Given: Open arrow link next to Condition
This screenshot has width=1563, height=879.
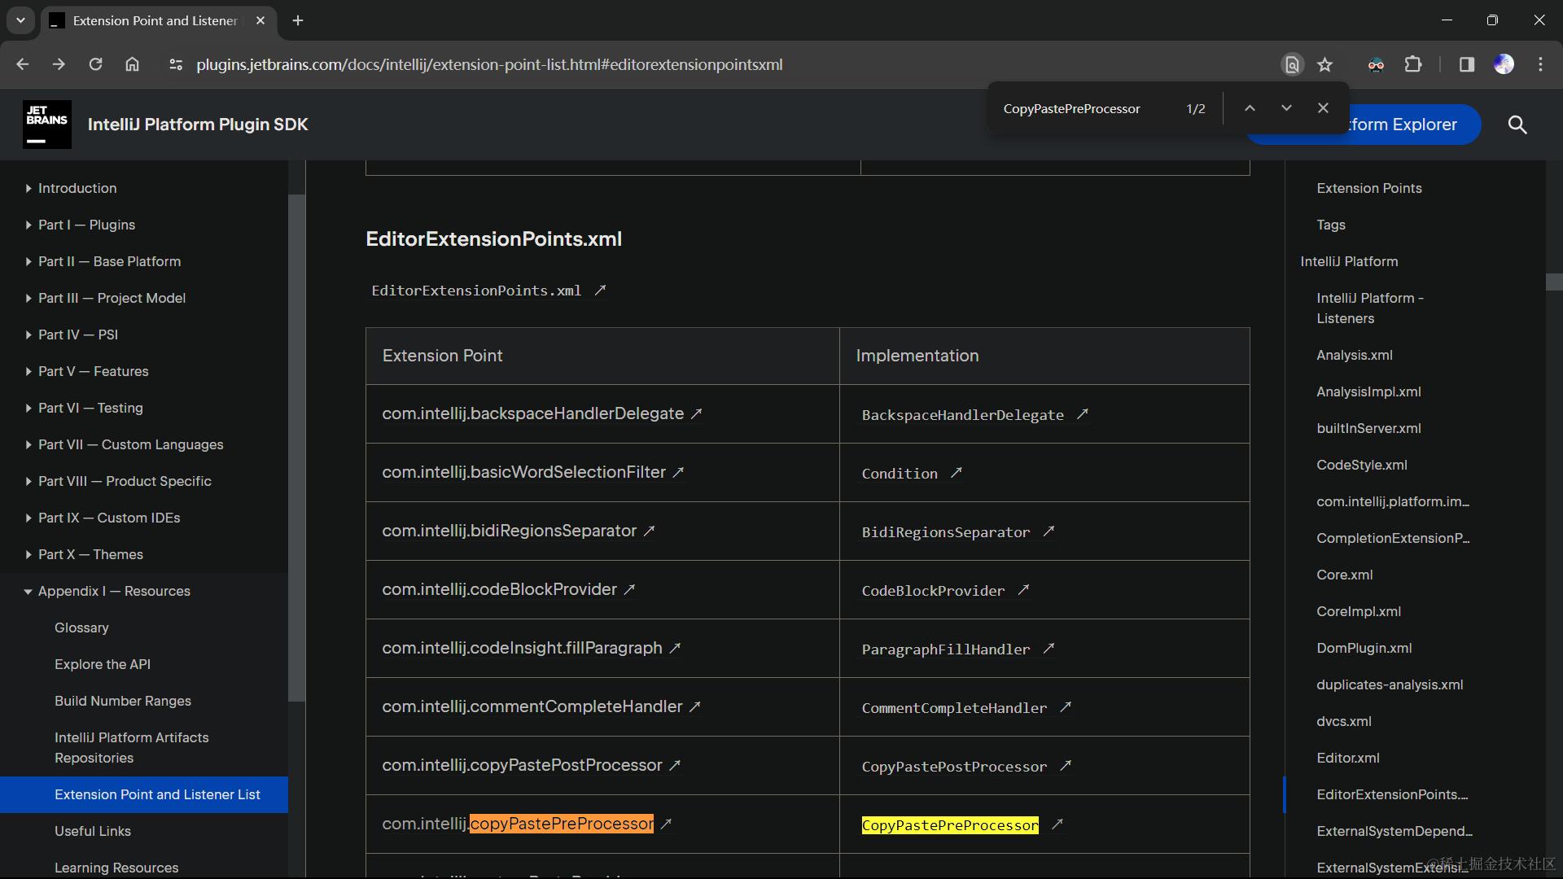Looking at the screenshot, I should point(957,473).
